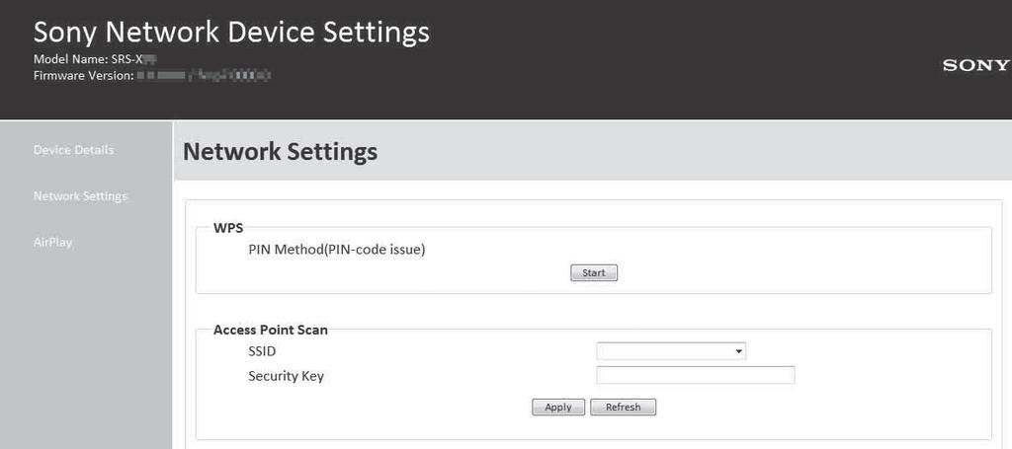This screenshot has width=1012, height=449.
Task: Open Network Settings in the sidebar
Action: [80, 195]
